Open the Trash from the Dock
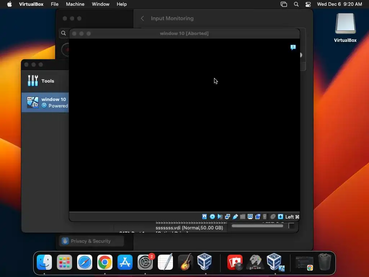 pos(325,262)
